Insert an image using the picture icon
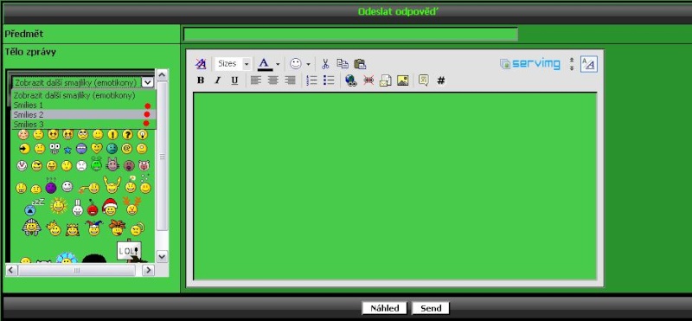 (402, 80)
